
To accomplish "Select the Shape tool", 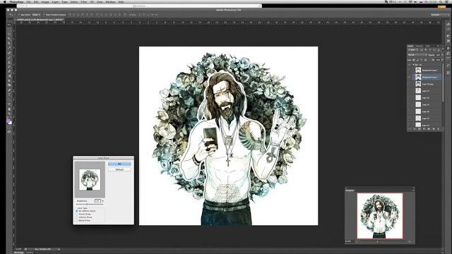I will tap(9, 104).
